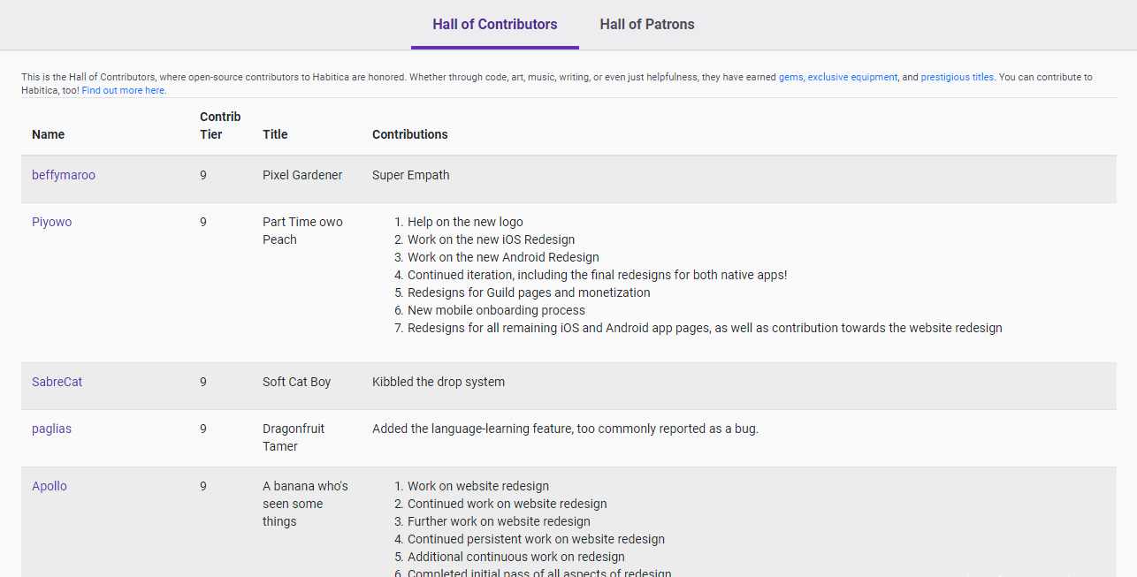Viewport: 1137px width, 577px height.
Task: Select the Hall of Contributors tab
Action: tap(494, 25)
